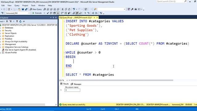197x111 pixels.
Task: Click Uncomment selected lines icon
Action: click(x=88, y=13)
